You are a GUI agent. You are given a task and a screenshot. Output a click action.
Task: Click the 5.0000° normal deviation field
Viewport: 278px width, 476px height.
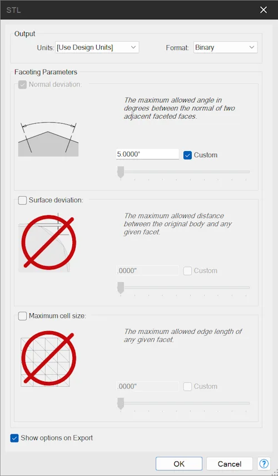(x=147, y=154)
